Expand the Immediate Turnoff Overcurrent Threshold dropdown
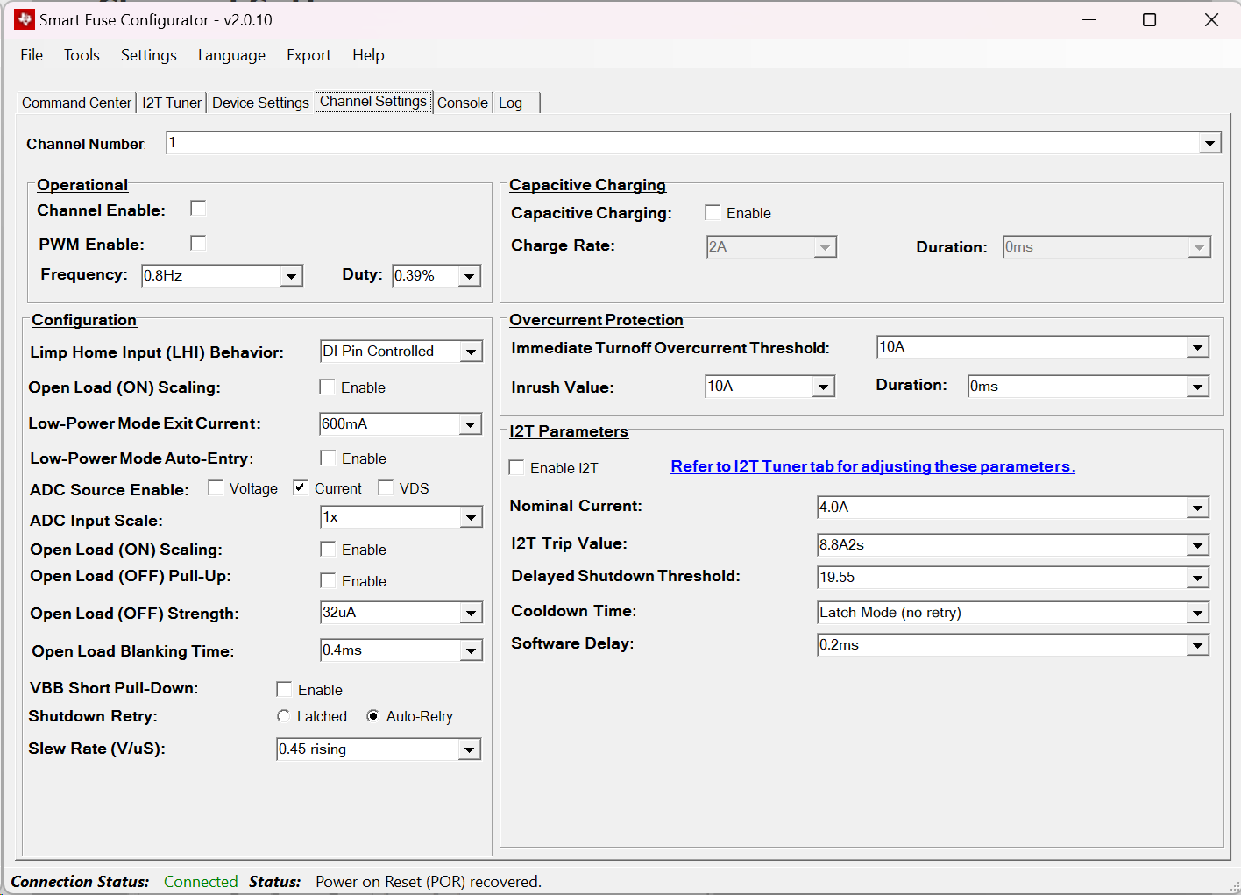 pyautogui.click(x=1198, y=348)
